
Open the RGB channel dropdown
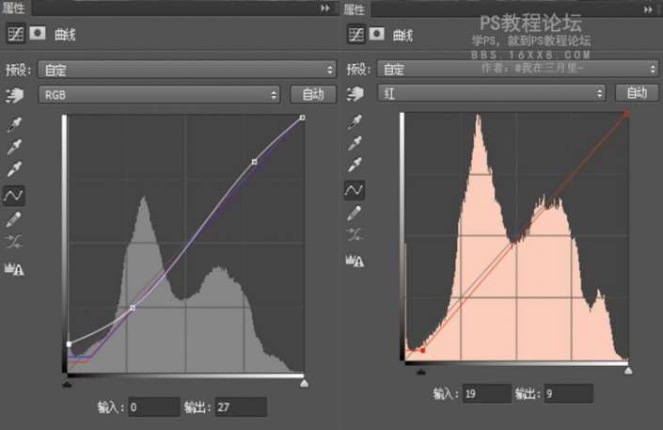click(x=159, y=95)
